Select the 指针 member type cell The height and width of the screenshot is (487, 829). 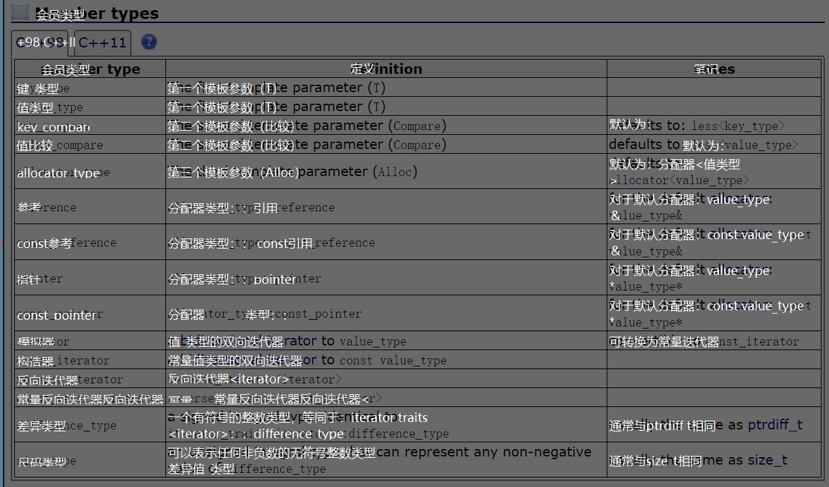click(x=90, y=278)
